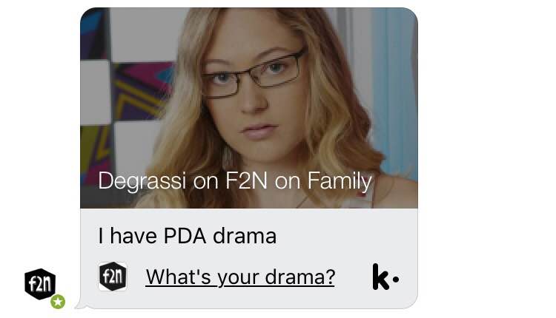The image size is (556, 318).
Task: Open the 'What's your drama?' link
Action: (240, 277)
